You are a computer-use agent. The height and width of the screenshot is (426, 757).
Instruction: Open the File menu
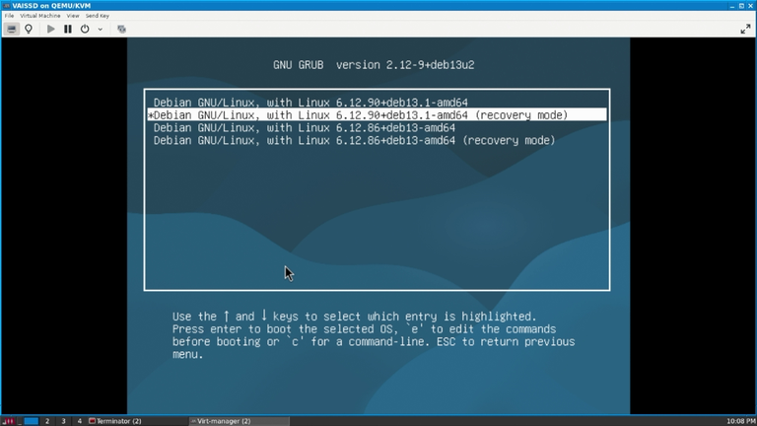9,16
